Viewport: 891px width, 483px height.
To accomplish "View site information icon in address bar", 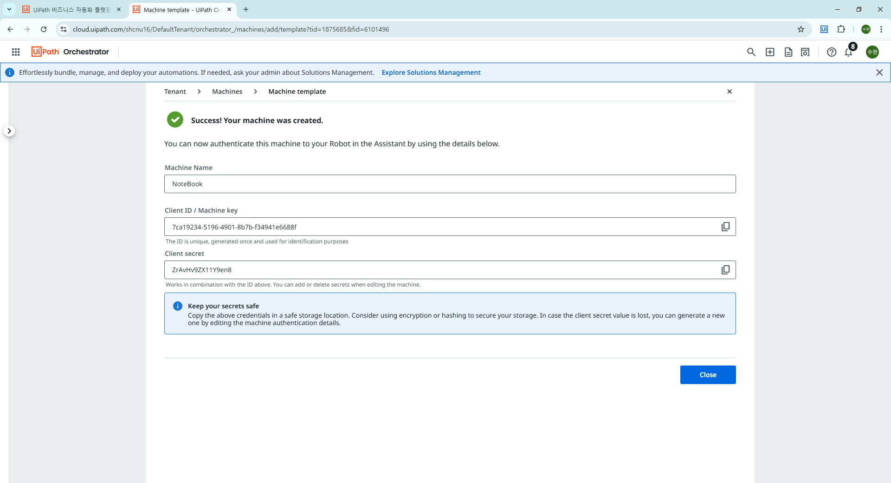I will pos(64,29).
